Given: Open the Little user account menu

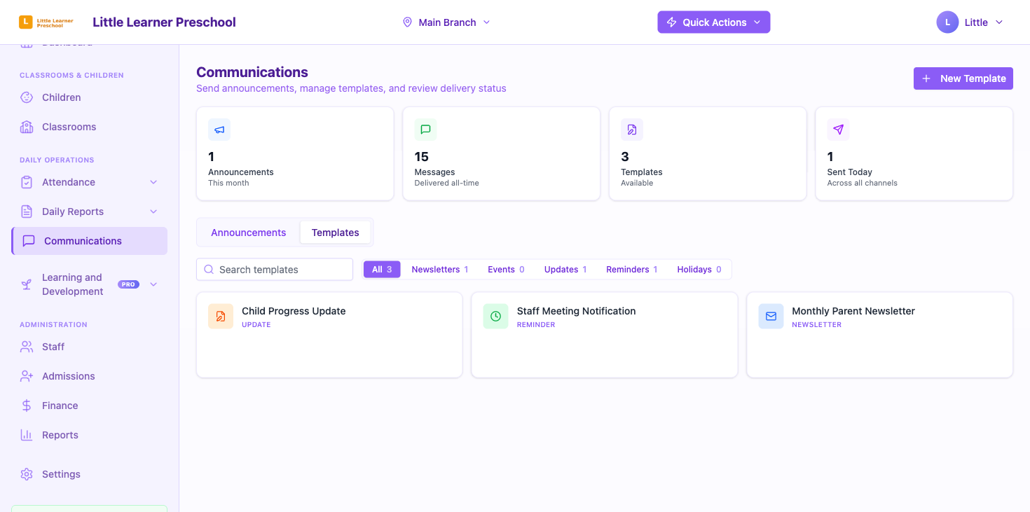Looking at the screenshot, I should point(970,22).
